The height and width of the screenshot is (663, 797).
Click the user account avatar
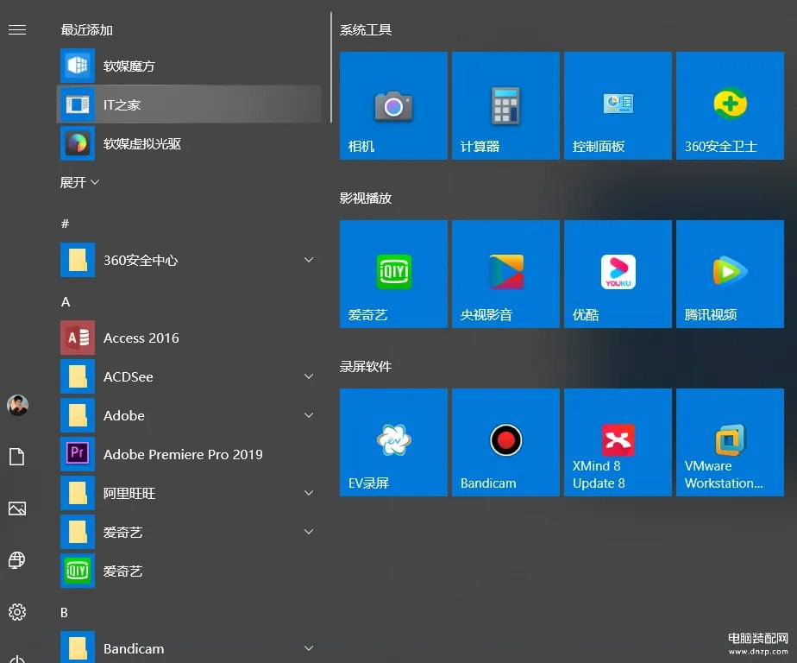coord(17,405)
